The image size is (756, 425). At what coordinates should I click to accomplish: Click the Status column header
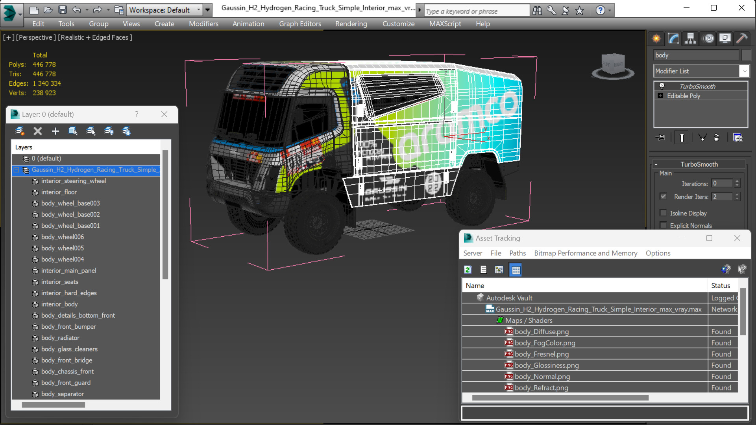click(723, 285)
